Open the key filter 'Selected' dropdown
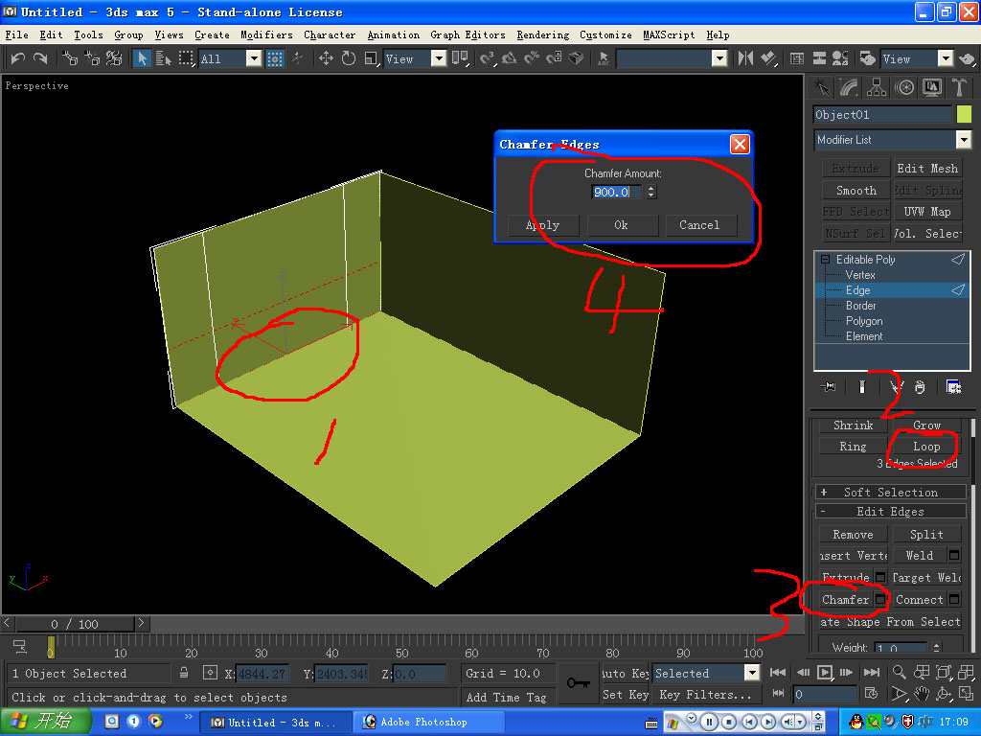Screen dimensions: 981x736 pos(751,674)
